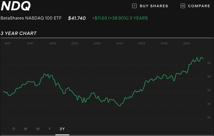
Task: Click the chart line's lowest point near 25
Action: point(120,106)
